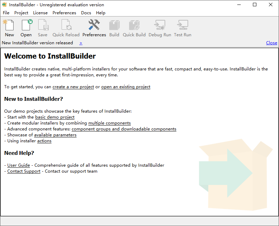
Task: Open the Project menu
Action: coord(21,13)
